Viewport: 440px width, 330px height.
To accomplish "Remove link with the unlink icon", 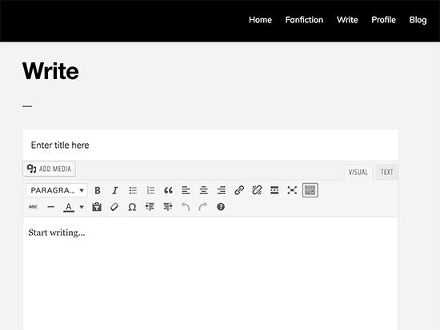I will click(x=257, y=190).
